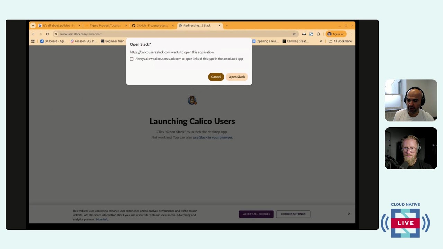This screenshot has height=249, width=443.
Task: View site information icon in address bar
Action: click(56, 34)
